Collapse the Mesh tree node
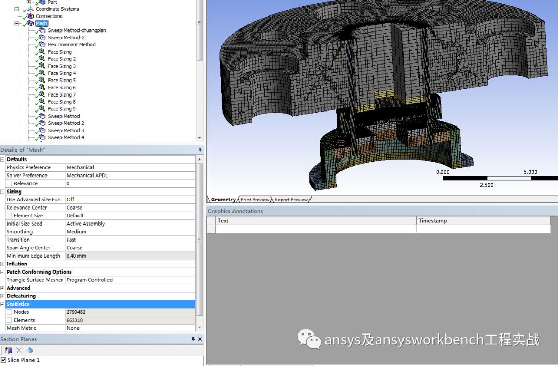This screenshot has width=558, height=366. pyautogui.click(x=18, y=23)
